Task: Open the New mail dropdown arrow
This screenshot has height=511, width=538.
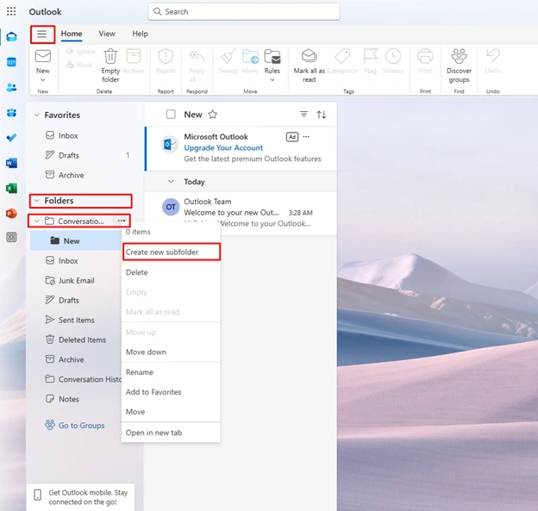Action: tap(43, 80)
